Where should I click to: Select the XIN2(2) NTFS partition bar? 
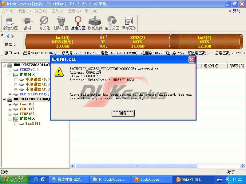coord(138,42)
